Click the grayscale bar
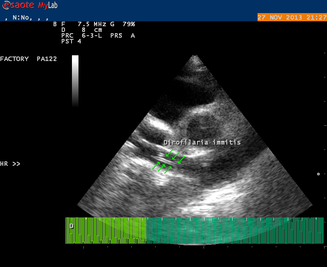 [x=75, y=81]
